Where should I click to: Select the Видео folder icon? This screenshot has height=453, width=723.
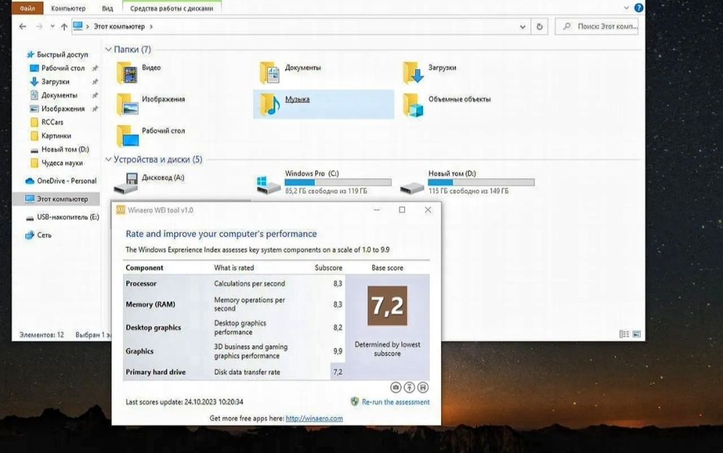click(127, 73)
